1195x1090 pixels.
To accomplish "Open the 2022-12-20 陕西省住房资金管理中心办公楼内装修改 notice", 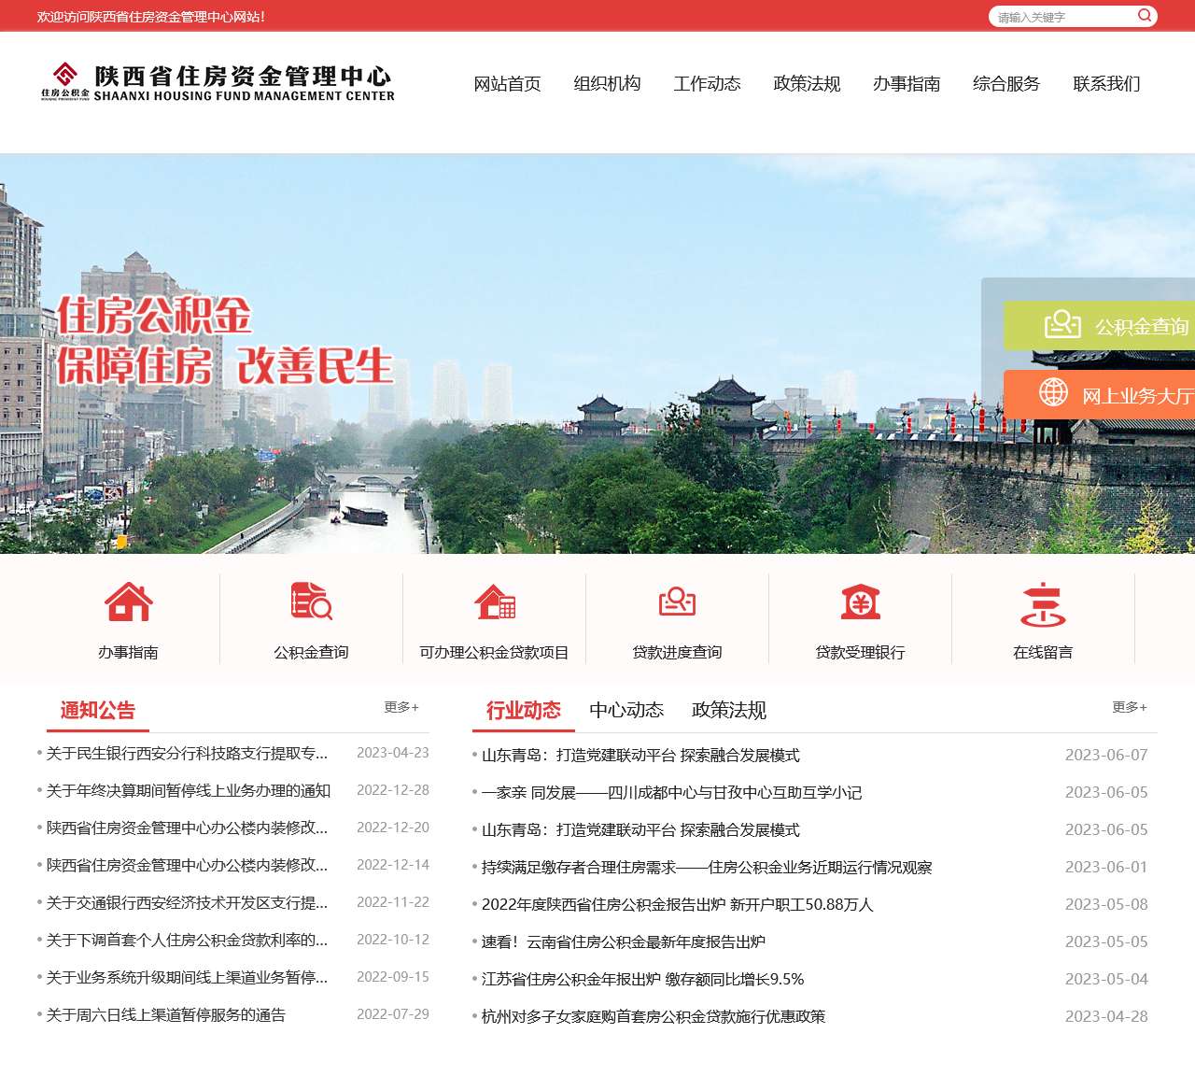I will tap(188, 828).
